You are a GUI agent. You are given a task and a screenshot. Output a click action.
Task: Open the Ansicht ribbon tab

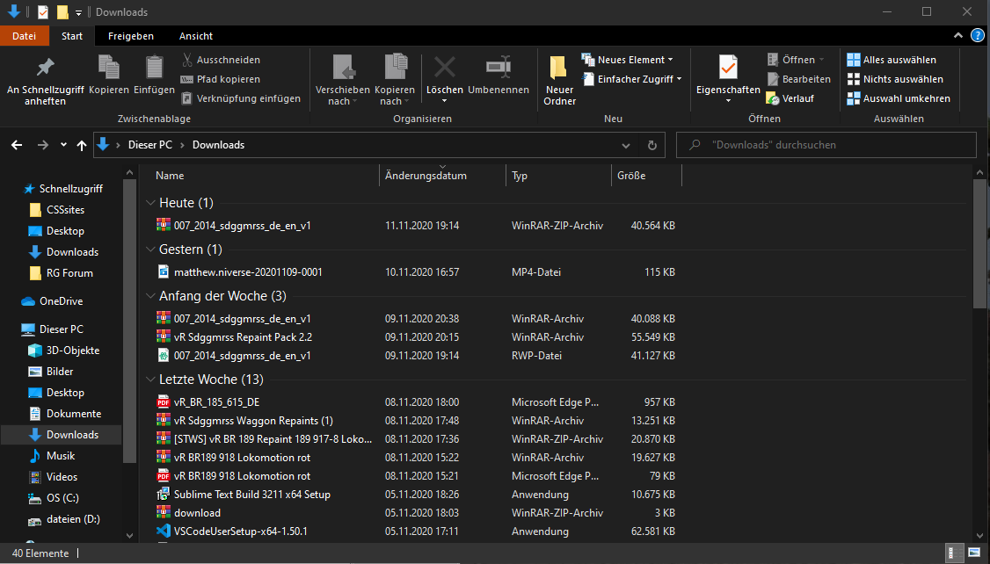click(195, 36)
